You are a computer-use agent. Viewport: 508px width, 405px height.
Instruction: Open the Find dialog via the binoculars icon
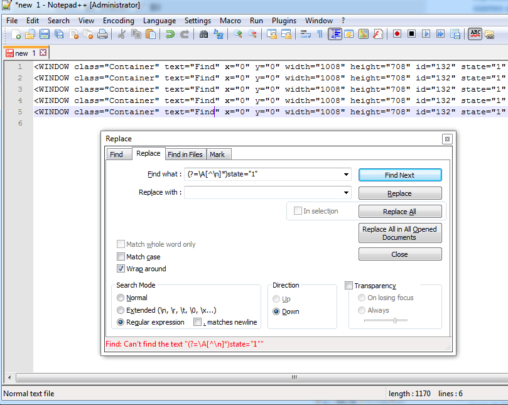pos(203,34)
